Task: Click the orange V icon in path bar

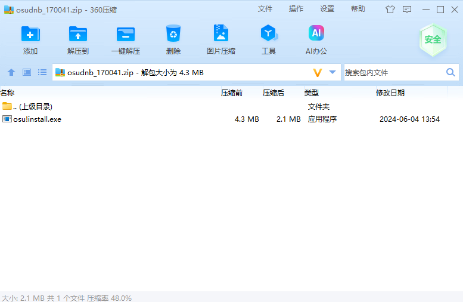Action: tap(318, 72)
